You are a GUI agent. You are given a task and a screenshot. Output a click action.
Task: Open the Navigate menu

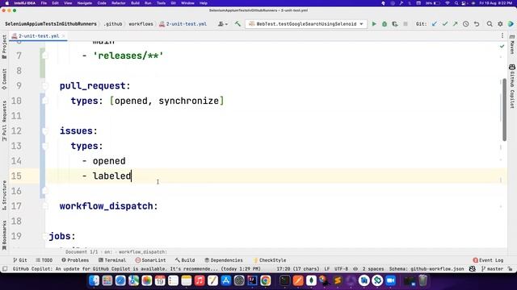84,3
